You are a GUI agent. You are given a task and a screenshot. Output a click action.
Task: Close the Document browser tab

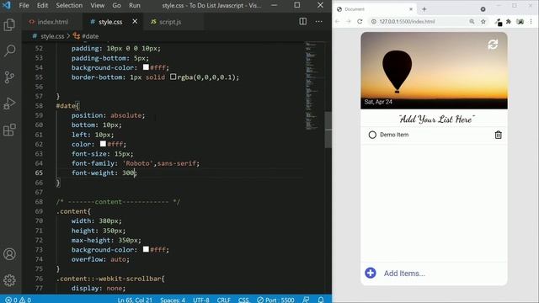pos(411,9)
